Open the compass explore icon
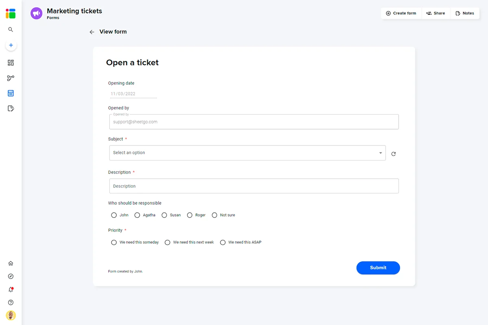This screenshot has height=325, width=488. point(11,276)
